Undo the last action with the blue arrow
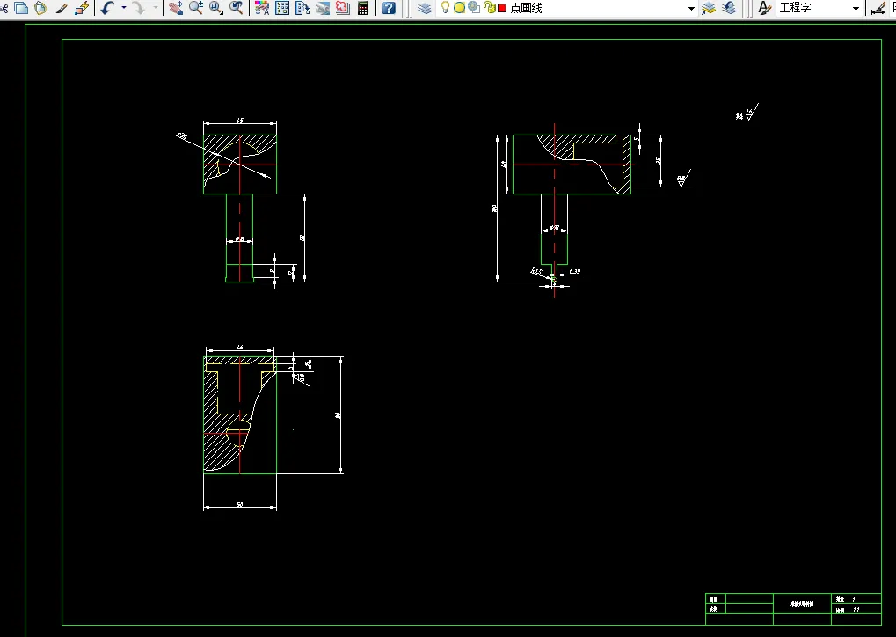This screenshot has width=896, height=637. tap(107, 8)
